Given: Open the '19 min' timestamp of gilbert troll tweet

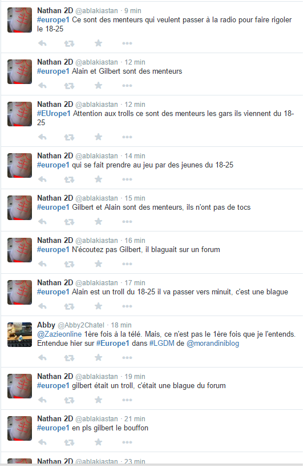Looking at the screenshot, I should [135, 377].
